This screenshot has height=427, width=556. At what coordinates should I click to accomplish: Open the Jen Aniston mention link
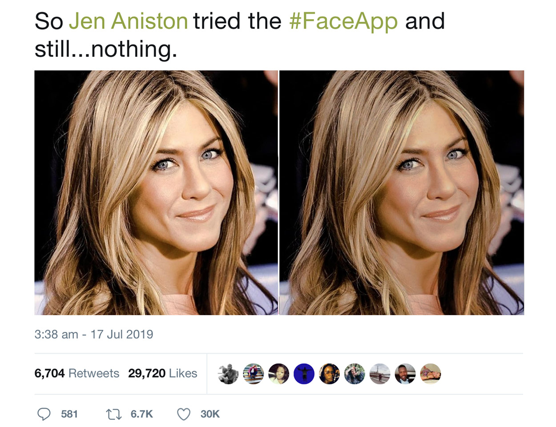tap(129, 21)
